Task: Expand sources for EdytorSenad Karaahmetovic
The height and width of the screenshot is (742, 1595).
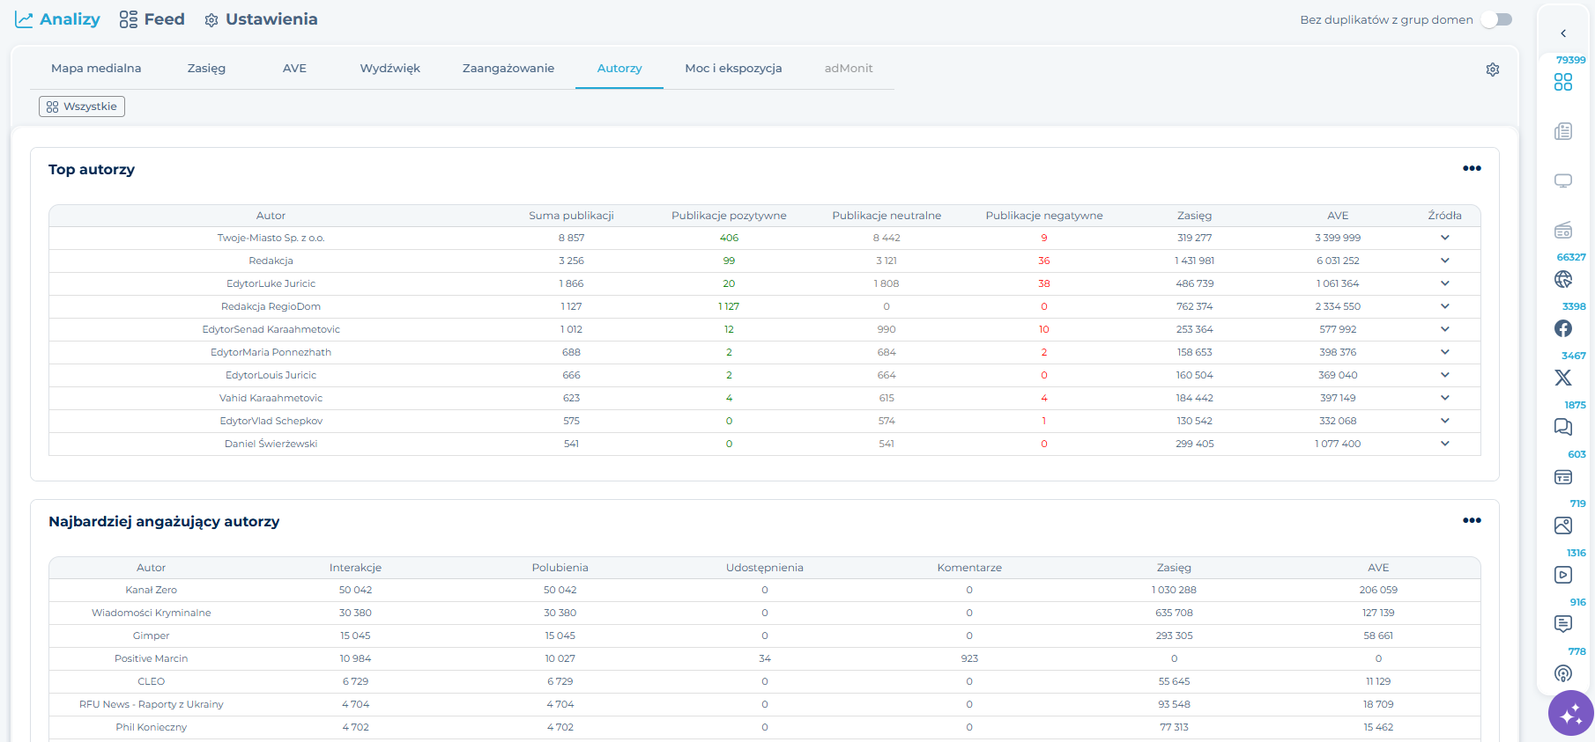Action: (x=1445, y=329)
